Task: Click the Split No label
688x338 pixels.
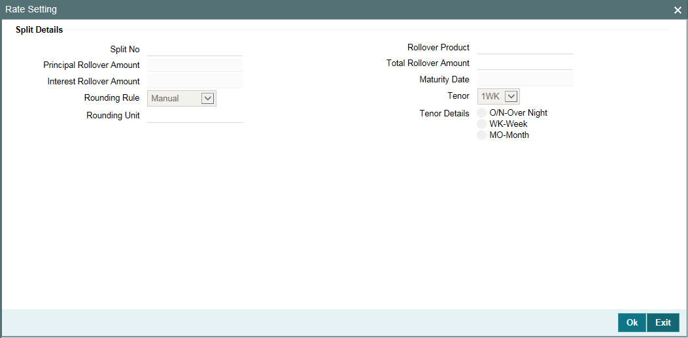Action: point(125,50)
